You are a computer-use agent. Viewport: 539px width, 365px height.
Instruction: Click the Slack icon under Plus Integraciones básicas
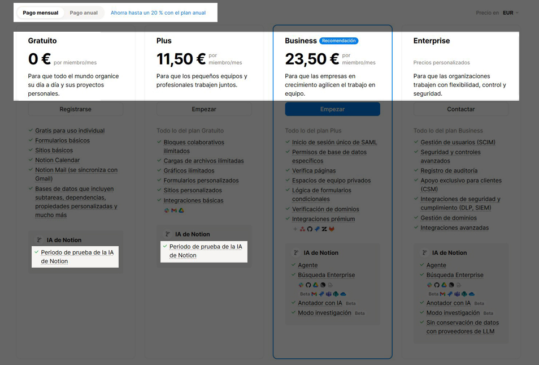coord(167,211)
